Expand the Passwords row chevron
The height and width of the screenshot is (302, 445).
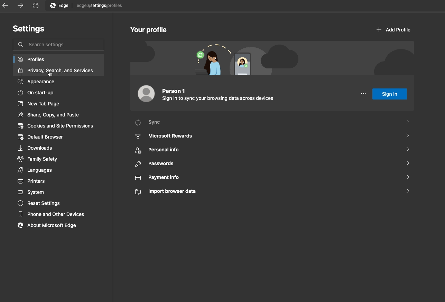click(408, 163)
